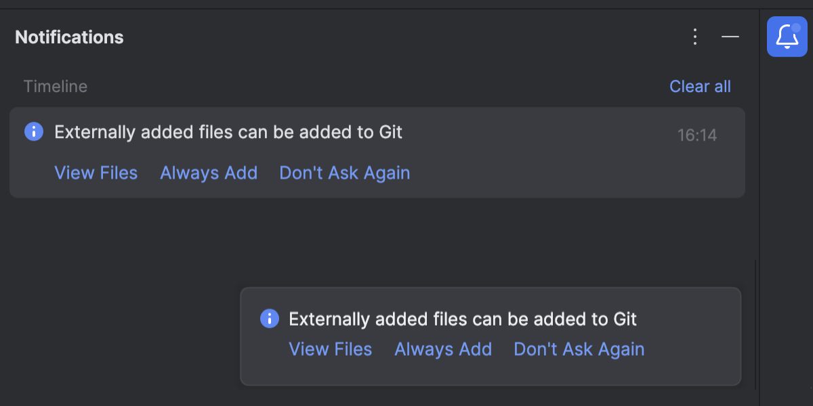Viewport: 813px width, 406px height.
Task: Open View Files from the popup balloon
Action: click(x=330, y=349)
